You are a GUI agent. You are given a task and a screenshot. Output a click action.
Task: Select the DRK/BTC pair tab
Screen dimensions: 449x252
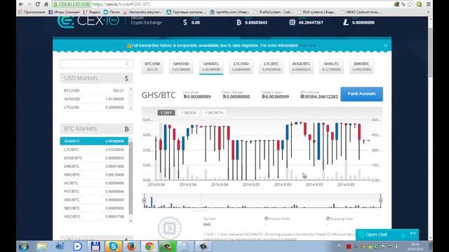(x=361, y=66)
